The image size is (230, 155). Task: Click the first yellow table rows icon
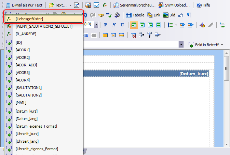pyautogui.click(x=105, y=35)
